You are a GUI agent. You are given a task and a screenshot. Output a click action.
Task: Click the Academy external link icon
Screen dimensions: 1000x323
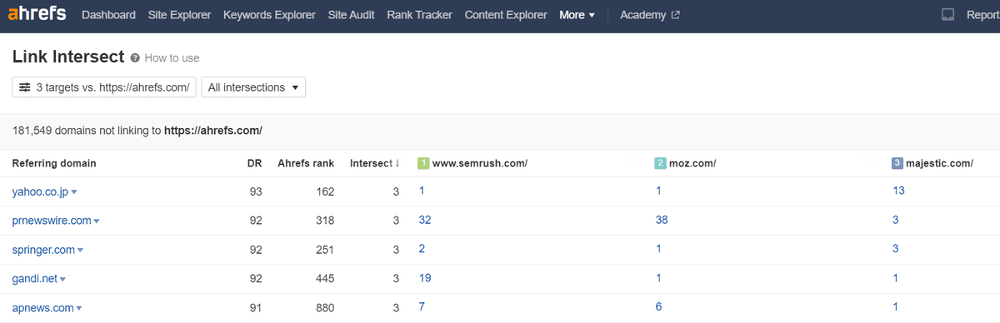[676, 15]
